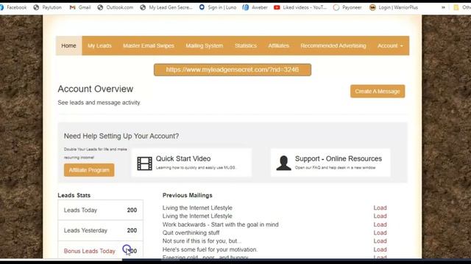Open the Paylution bookmark

[x=47, y=7]
